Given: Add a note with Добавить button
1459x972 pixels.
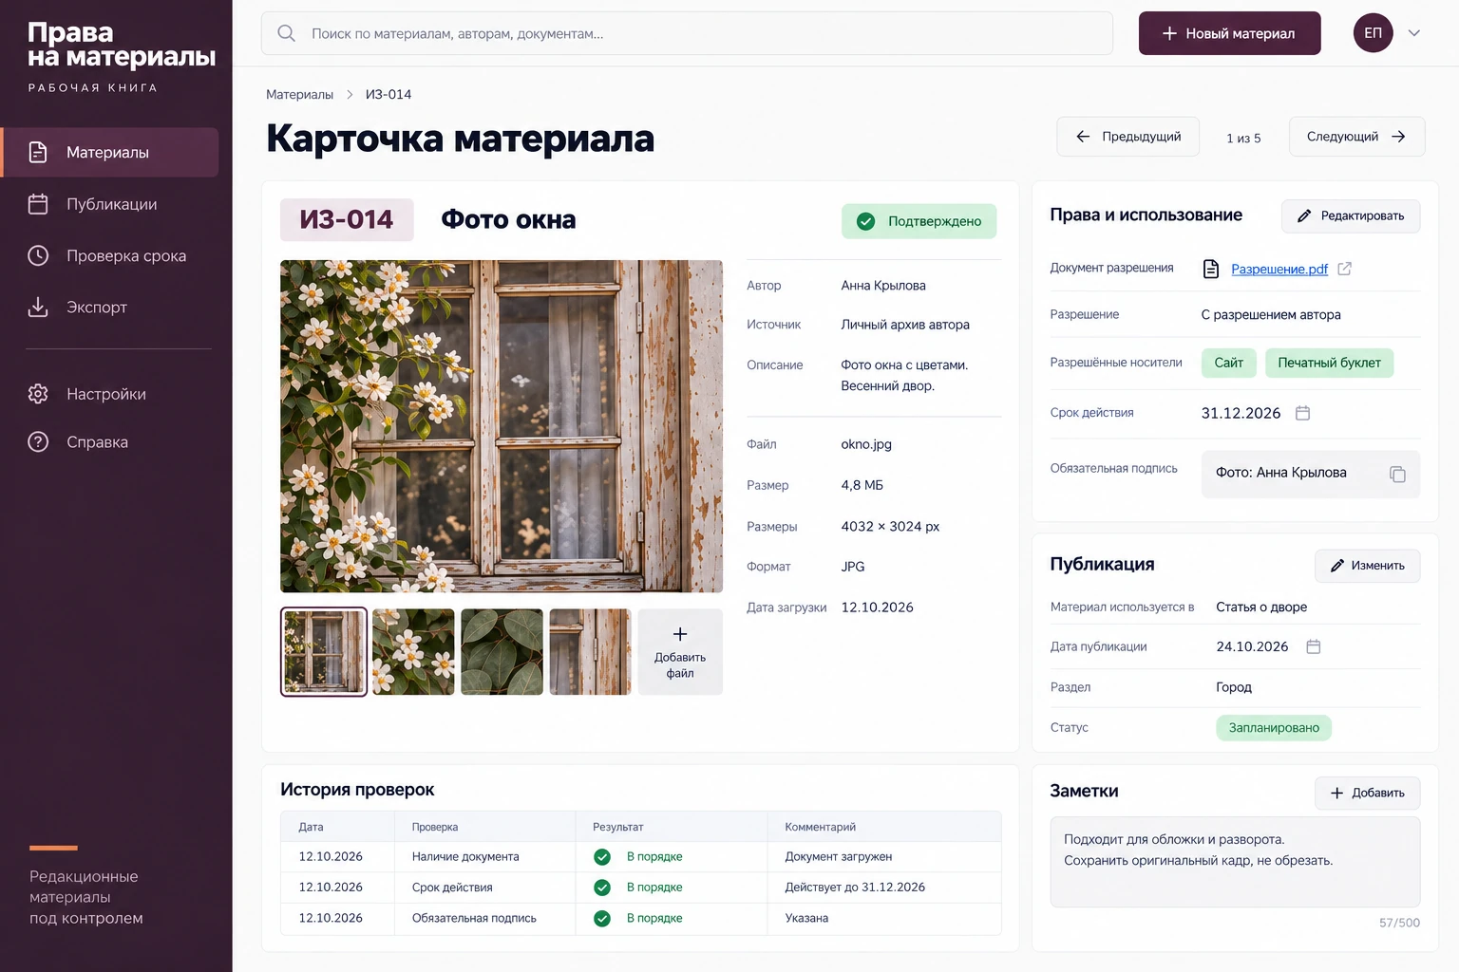Looking at the screenshot, I should 1367,793.
